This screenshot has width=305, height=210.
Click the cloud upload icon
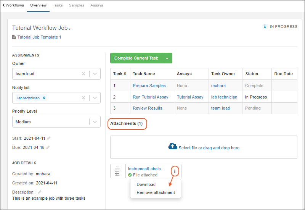[x=173, y=147]
